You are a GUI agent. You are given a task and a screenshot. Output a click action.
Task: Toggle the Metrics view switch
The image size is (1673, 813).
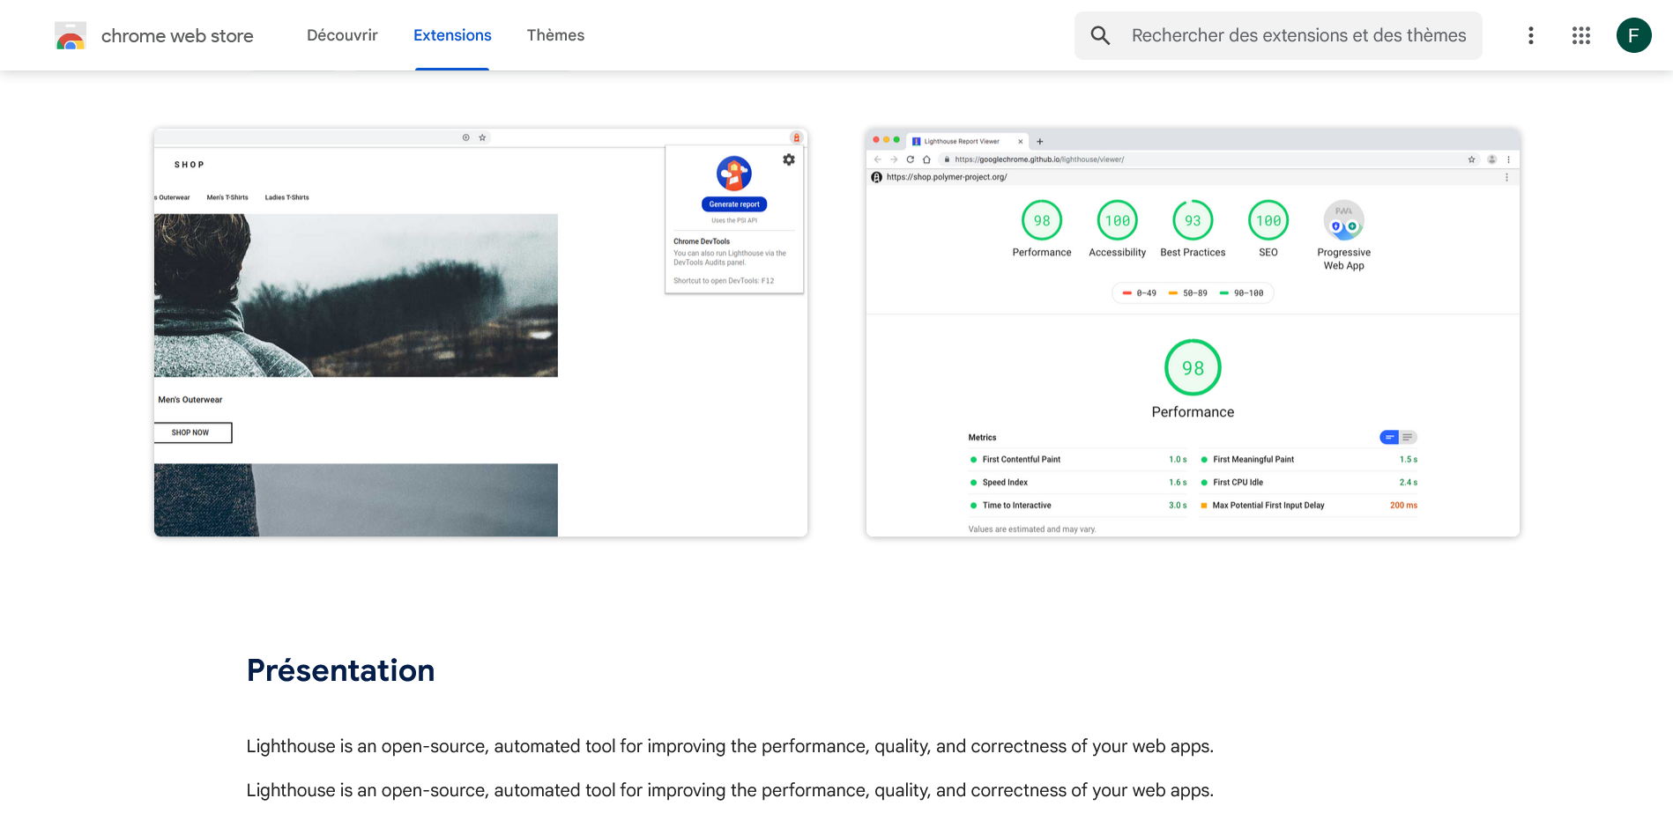(x=1398, y=437)
